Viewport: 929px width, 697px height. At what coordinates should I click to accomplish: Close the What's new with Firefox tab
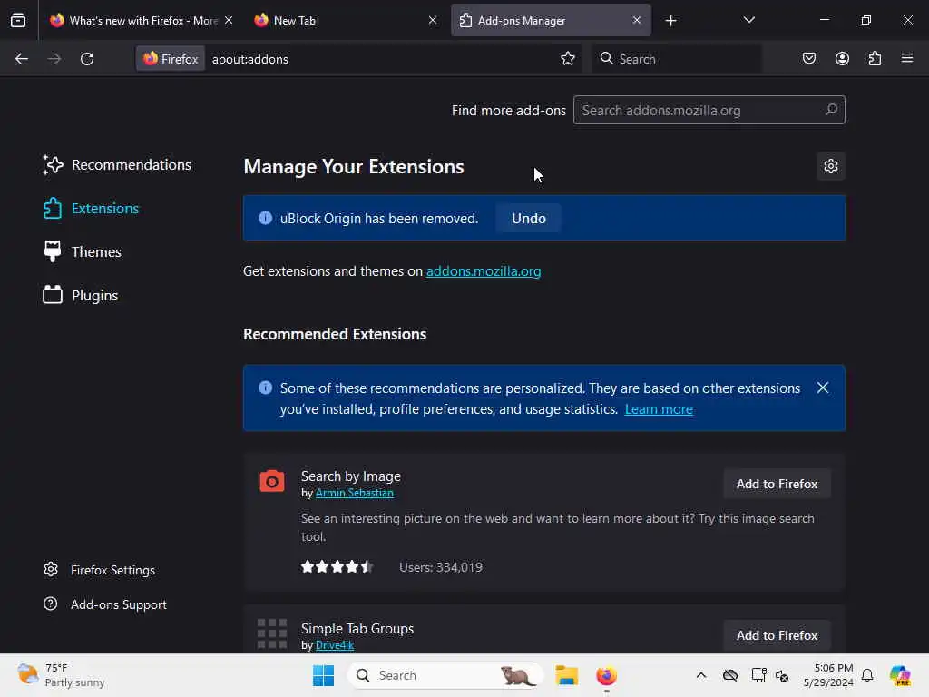[229, 20]
